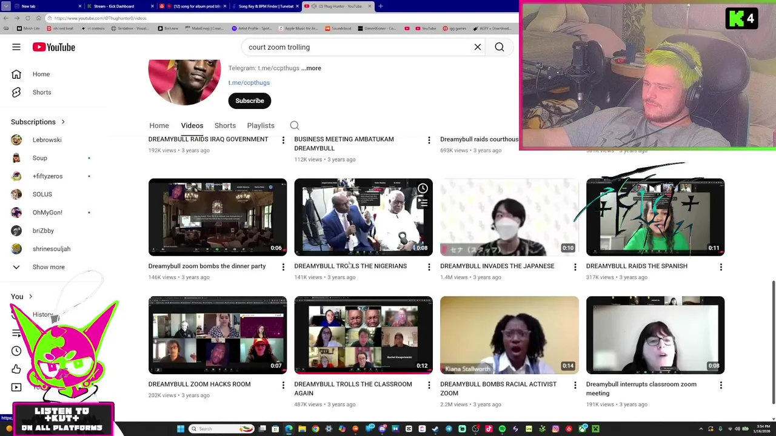
Task: Play dinner party video thumbnail
Action: point(218,217)
